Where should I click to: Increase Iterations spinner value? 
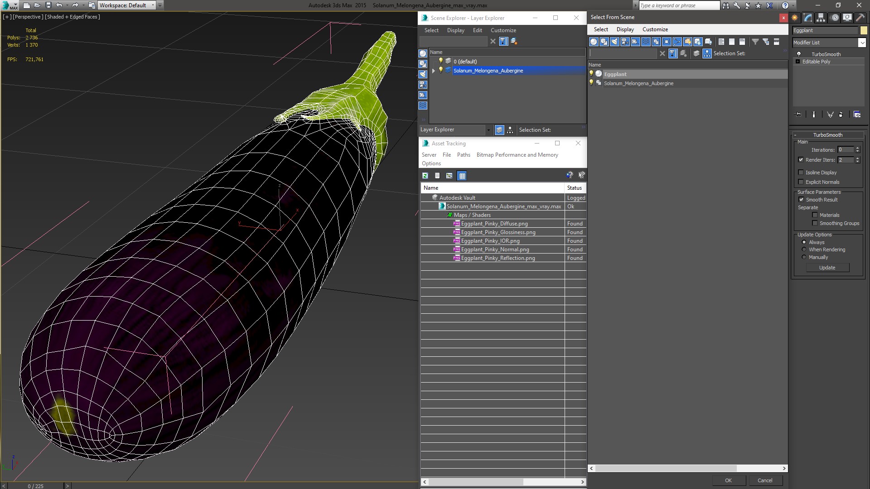tap(857, 148)
